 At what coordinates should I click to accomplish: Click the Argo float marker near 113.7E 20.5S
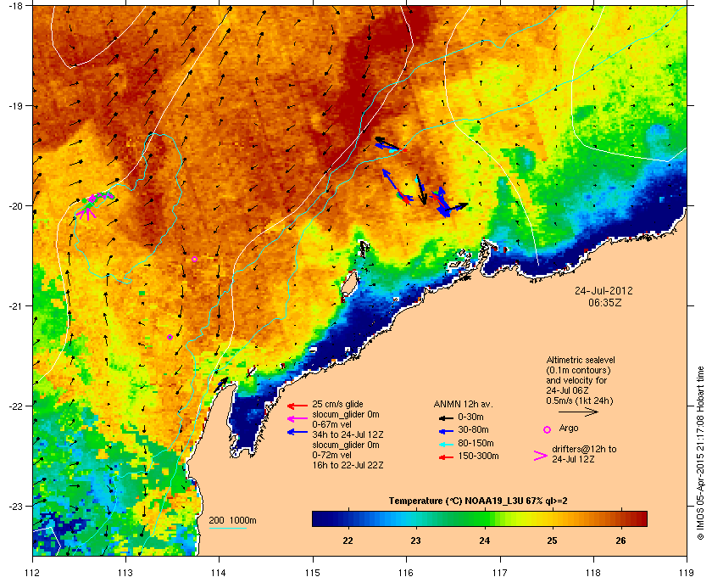[194, 259]
